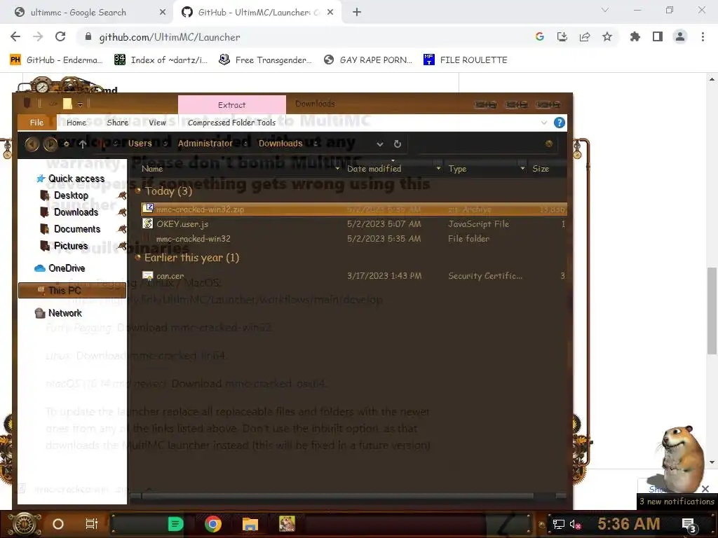The width and height of the screenshot is (718, 538).
Task: Switch to the Home ribbon tab
Action: (x=76, y=123)
